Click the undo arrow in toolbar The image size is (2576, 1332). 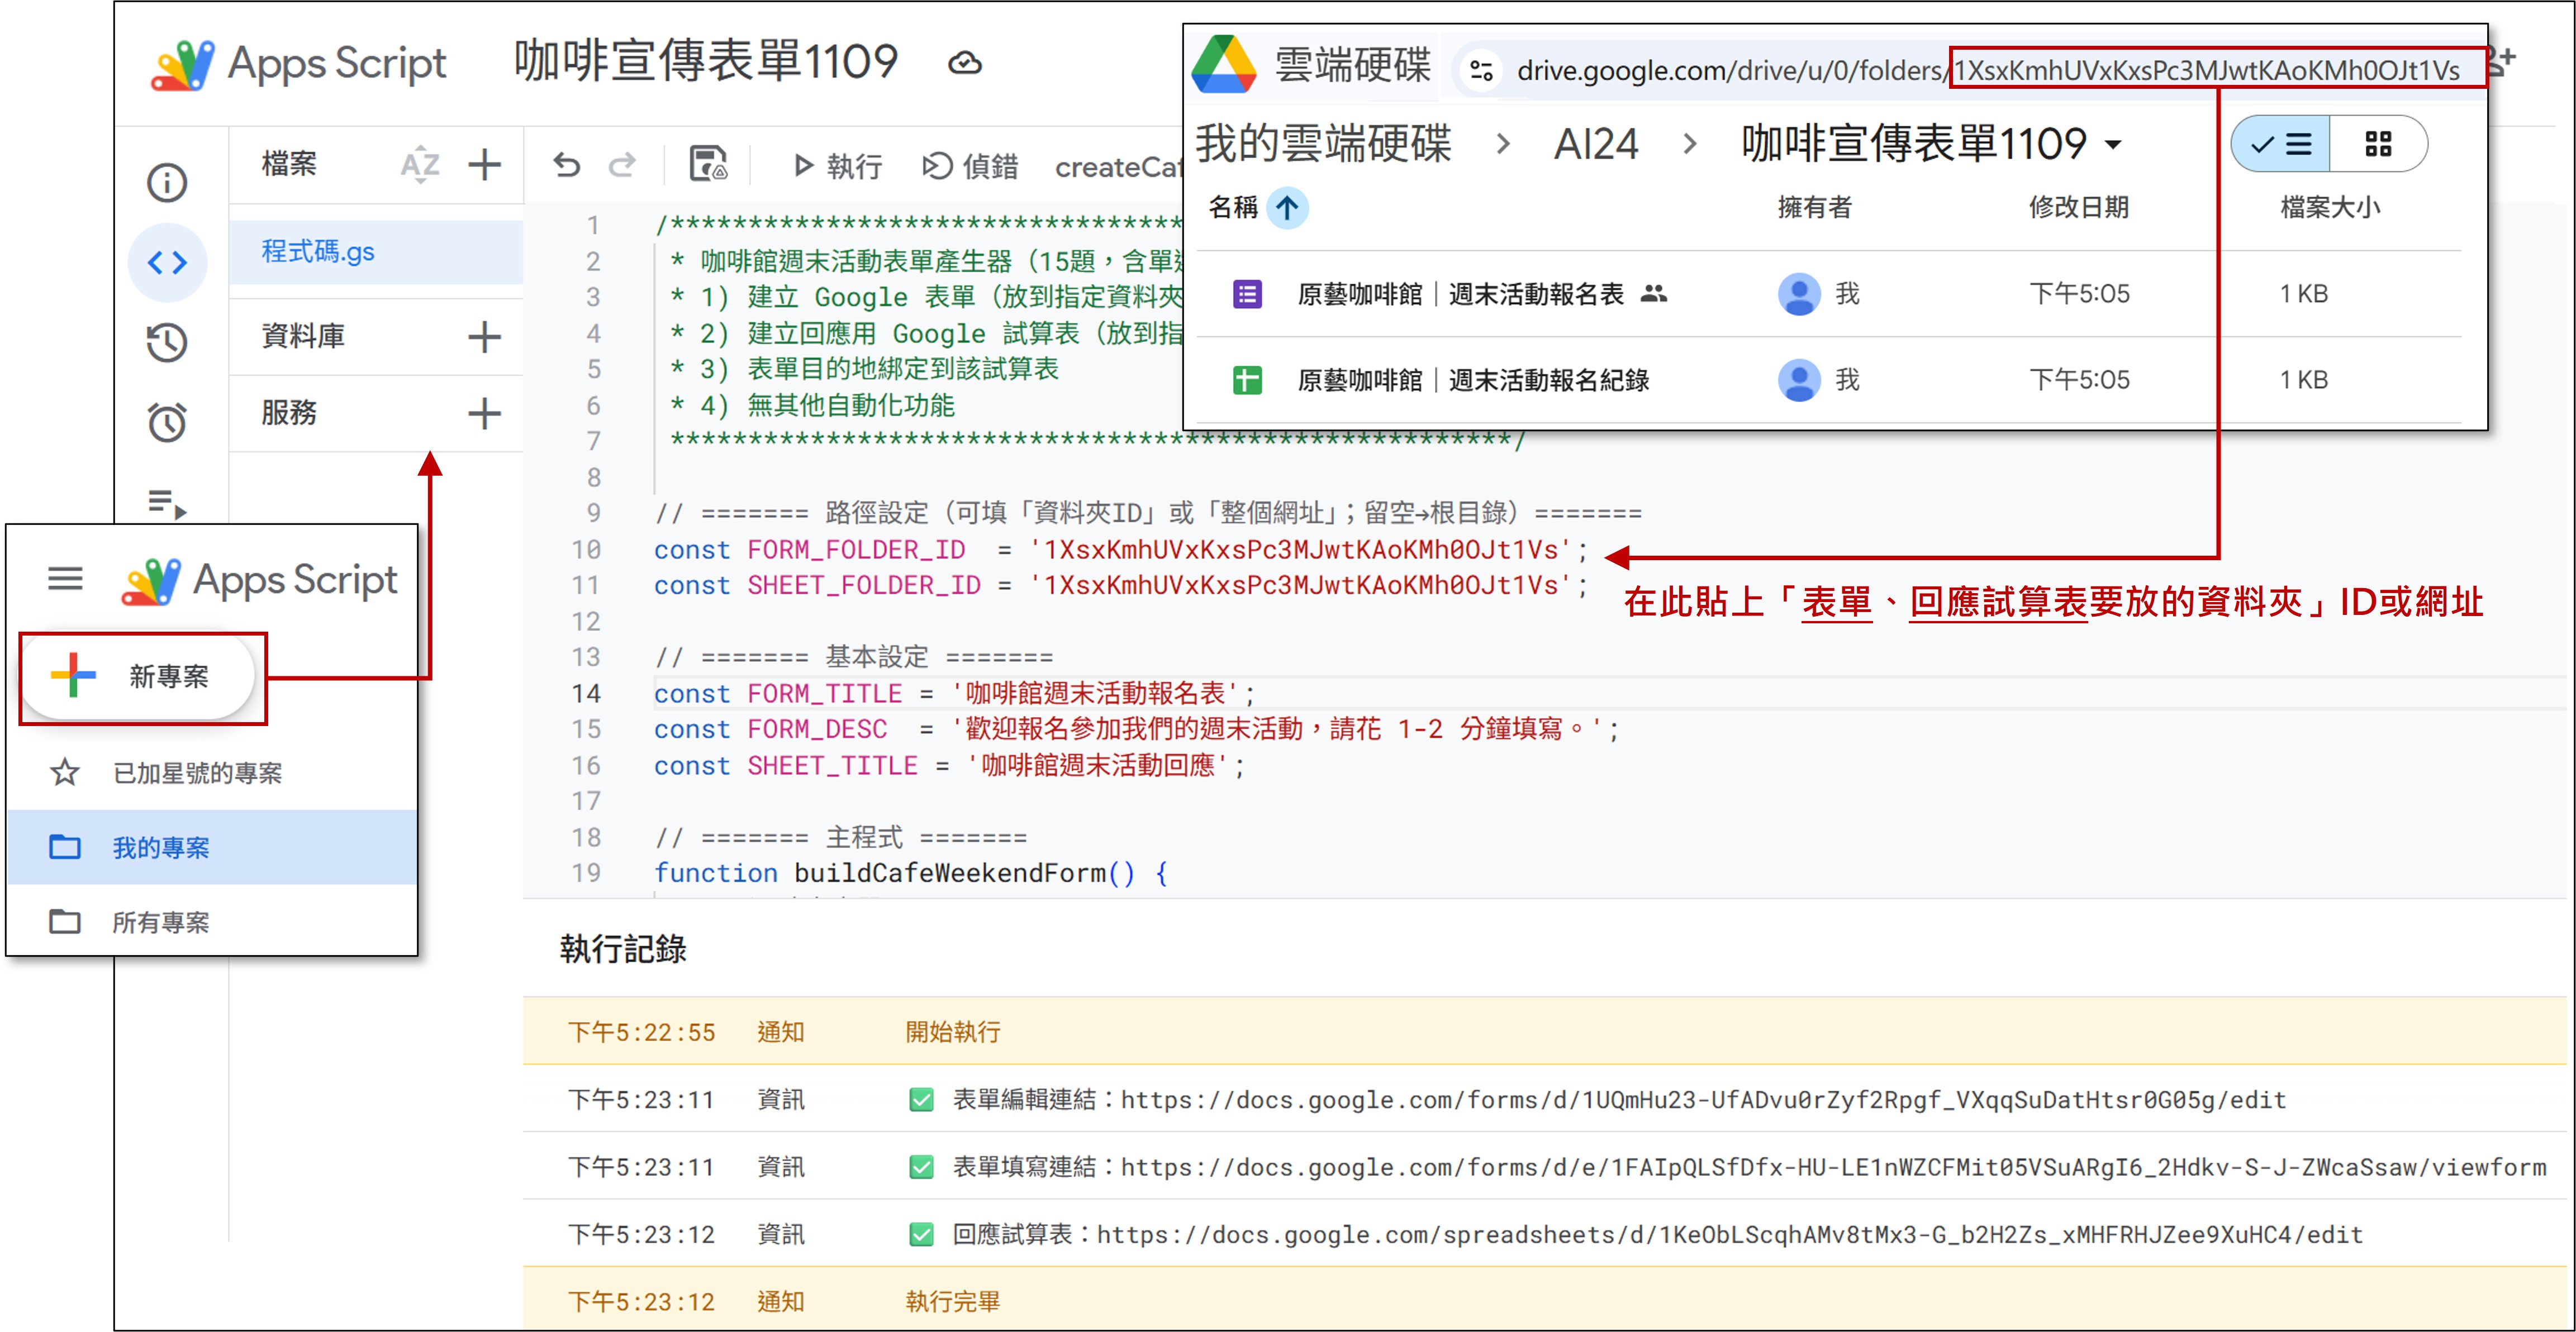(567, 165)
